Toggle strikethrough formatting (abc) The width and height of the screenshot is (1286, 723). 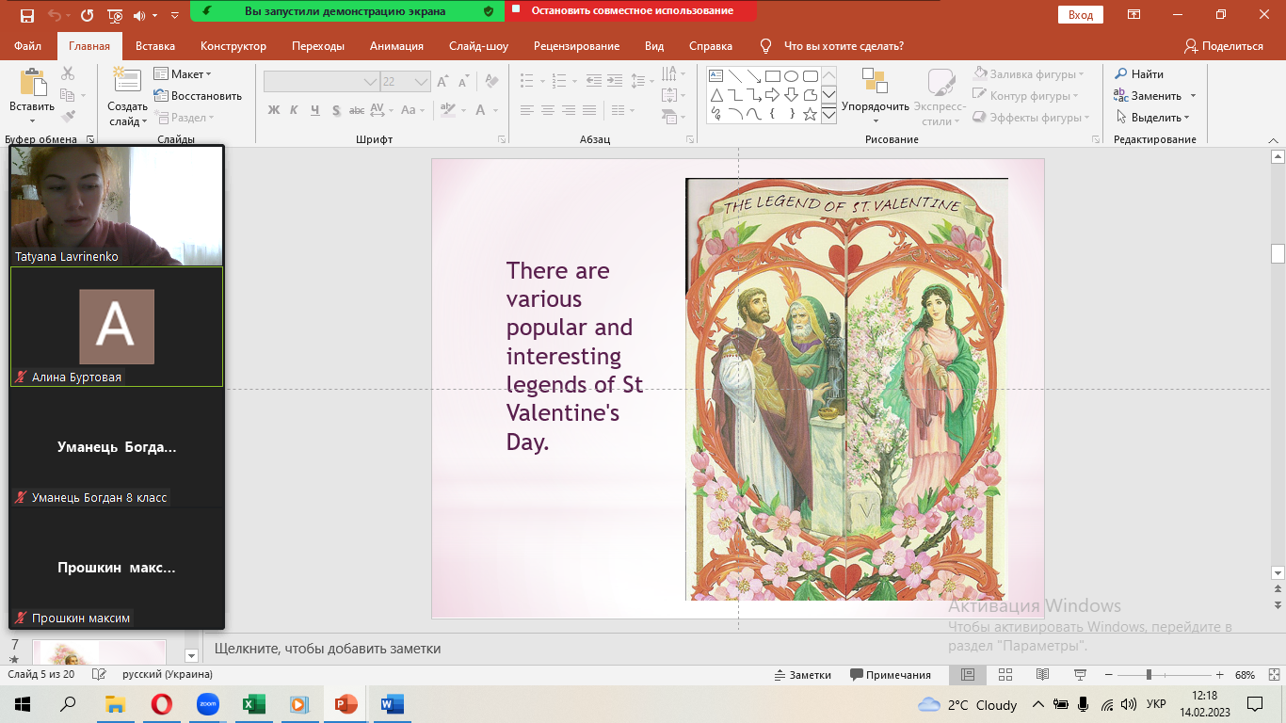point(357,110)
